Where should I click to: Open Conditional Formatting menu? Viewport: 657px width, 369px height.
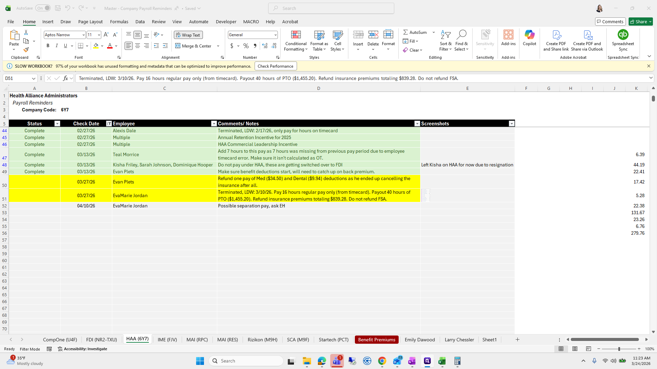tap(296, 41)
